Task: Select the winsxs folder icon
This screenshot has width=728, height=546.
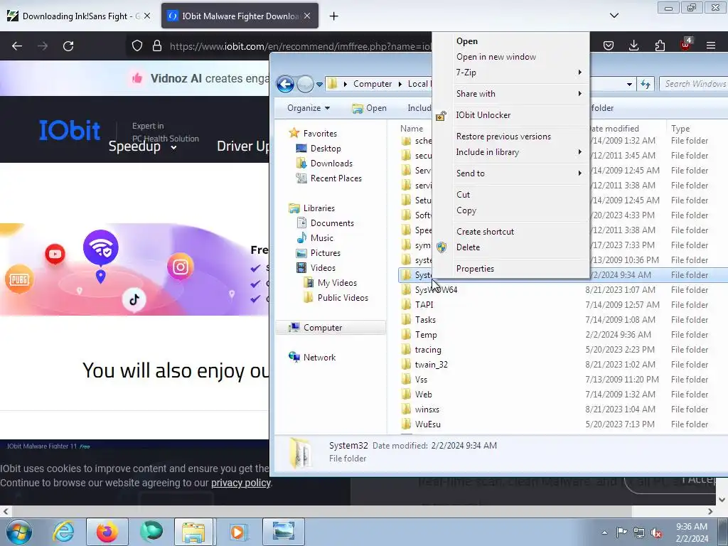Action: (406, 409)
